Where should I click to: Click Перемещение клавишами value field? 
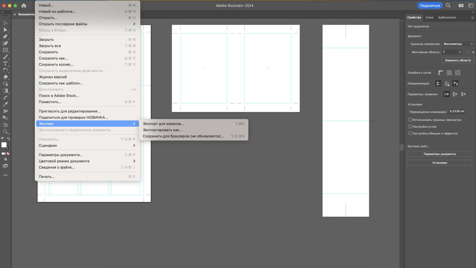pyautogui.click(x=457, y=112)
